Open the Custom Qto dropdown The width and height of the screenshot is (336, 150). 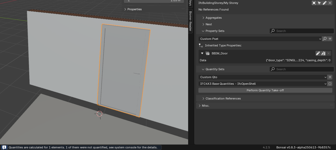(263, 77)
